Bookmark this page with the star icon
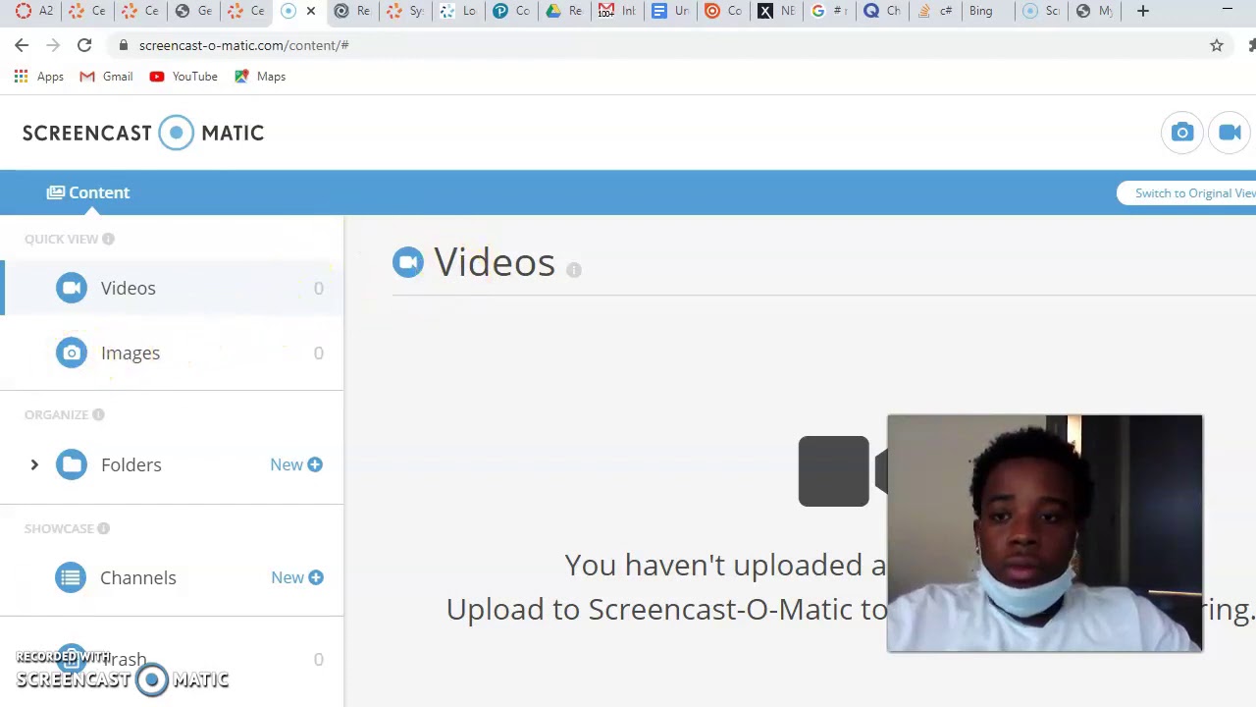The width and height of the screenshot is (1256, 707). point(1217,45)
